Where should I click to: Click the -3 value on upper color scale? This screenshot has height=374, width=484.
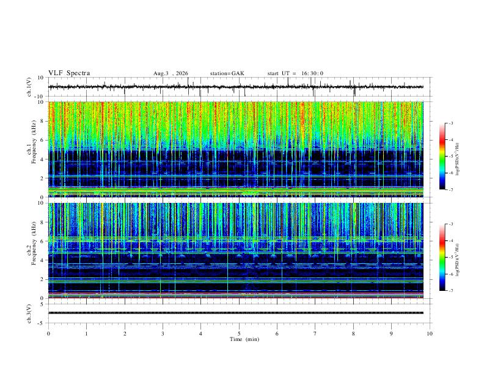(x=450, y=123)
